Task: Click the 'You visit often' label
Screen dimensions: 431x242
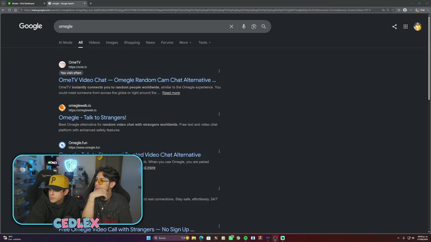Action: pos(71,73)
